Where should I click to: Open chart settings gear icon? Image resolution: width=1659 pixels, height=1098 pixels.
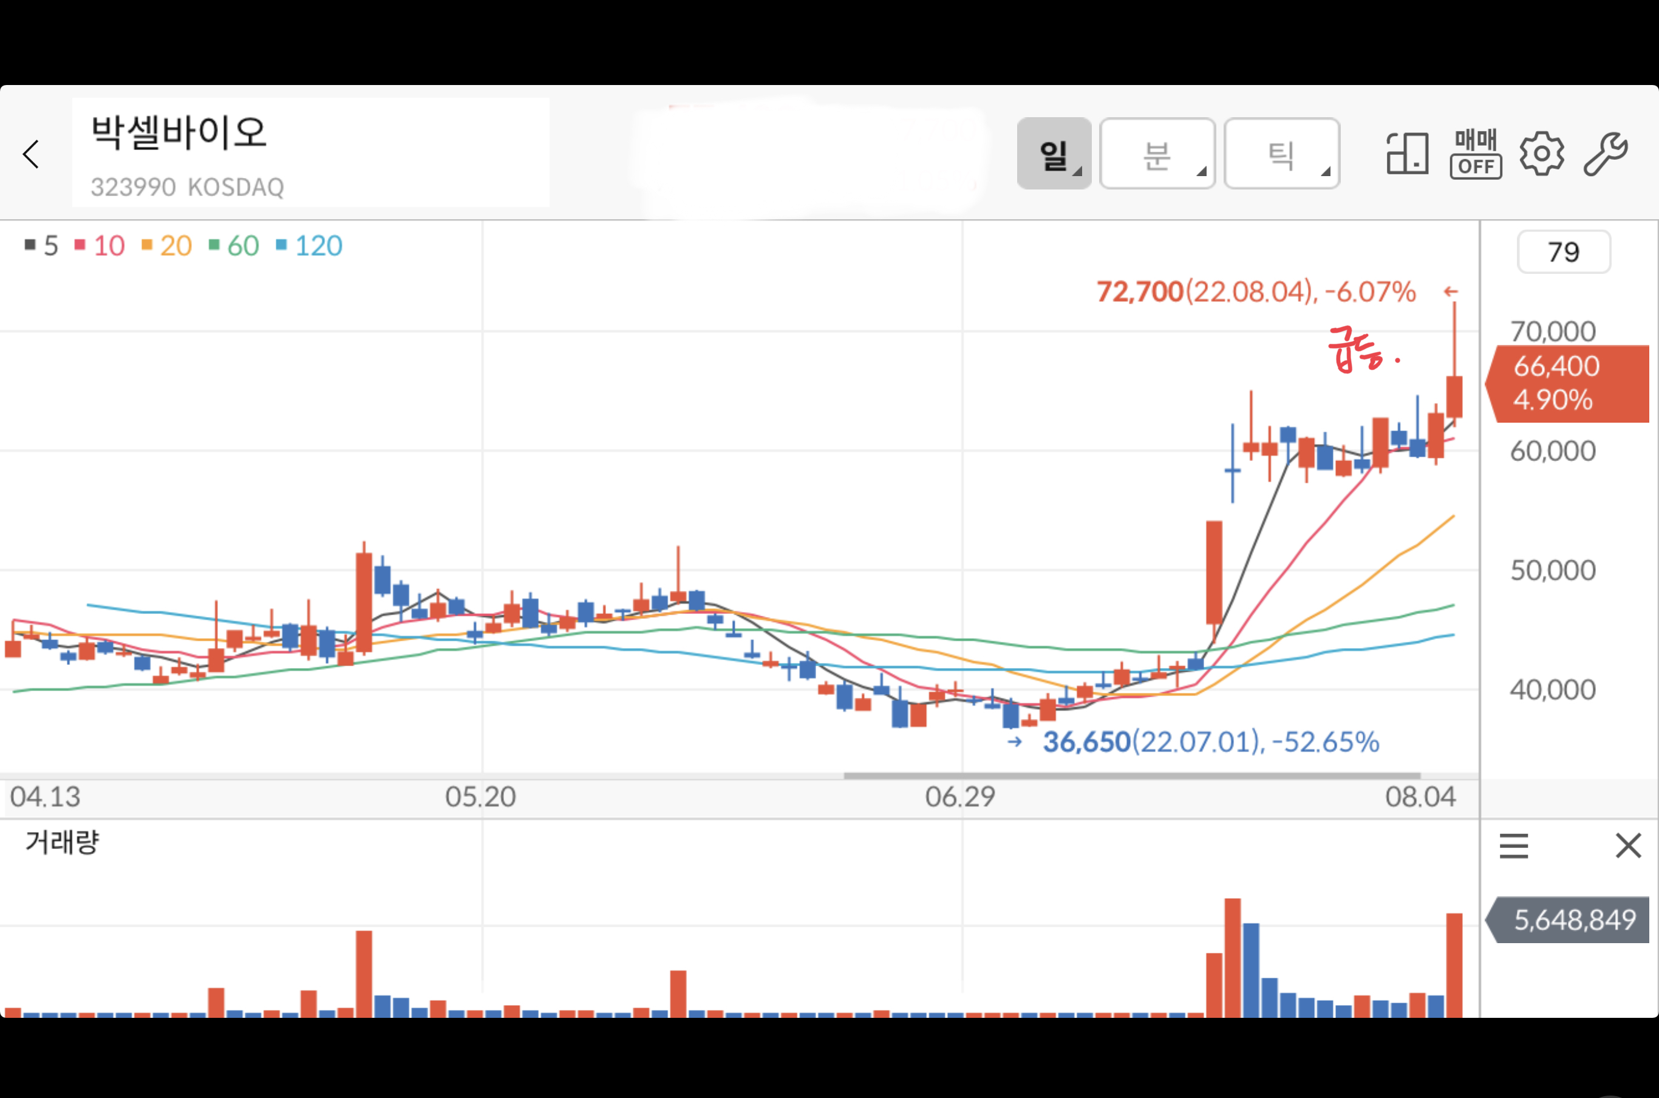(1541, 154)
